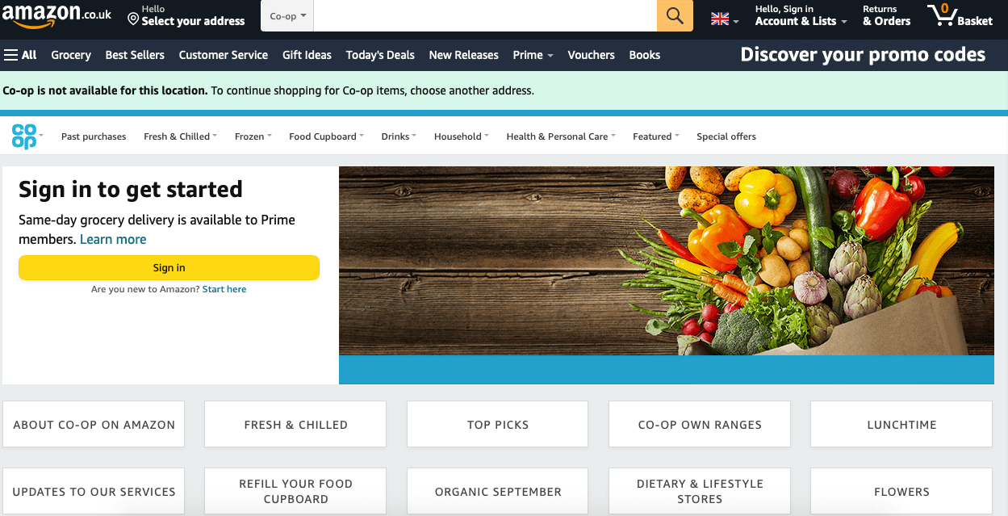This screenshot has height=516, width=1008.
Task: Select the Today's Deals menu item
Action: (x=380, y=55)
